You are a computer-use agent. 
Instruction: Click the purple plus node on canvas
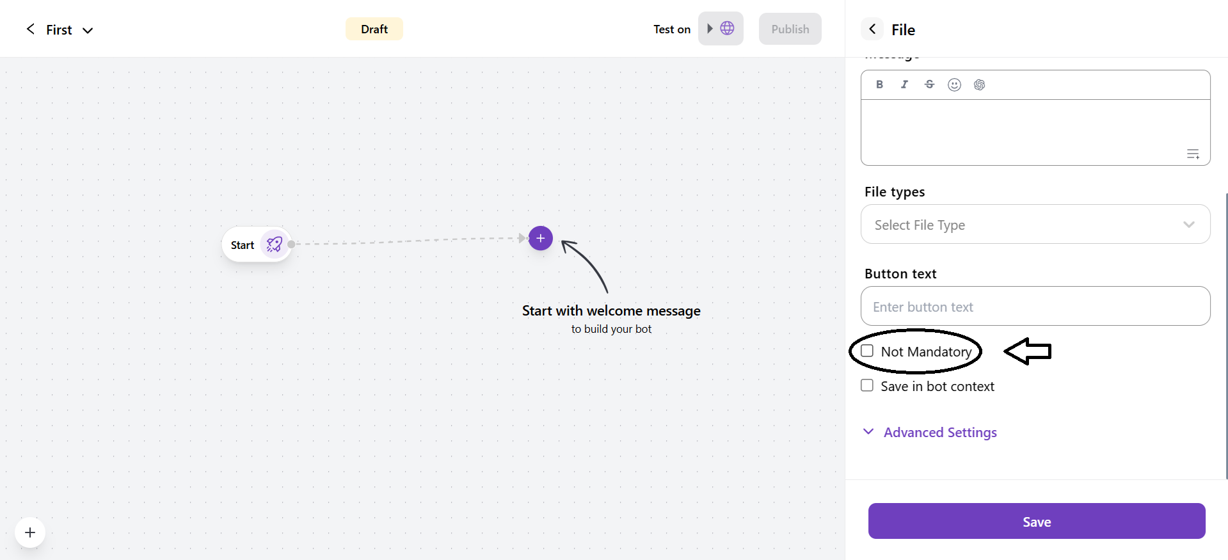(540, 238)
